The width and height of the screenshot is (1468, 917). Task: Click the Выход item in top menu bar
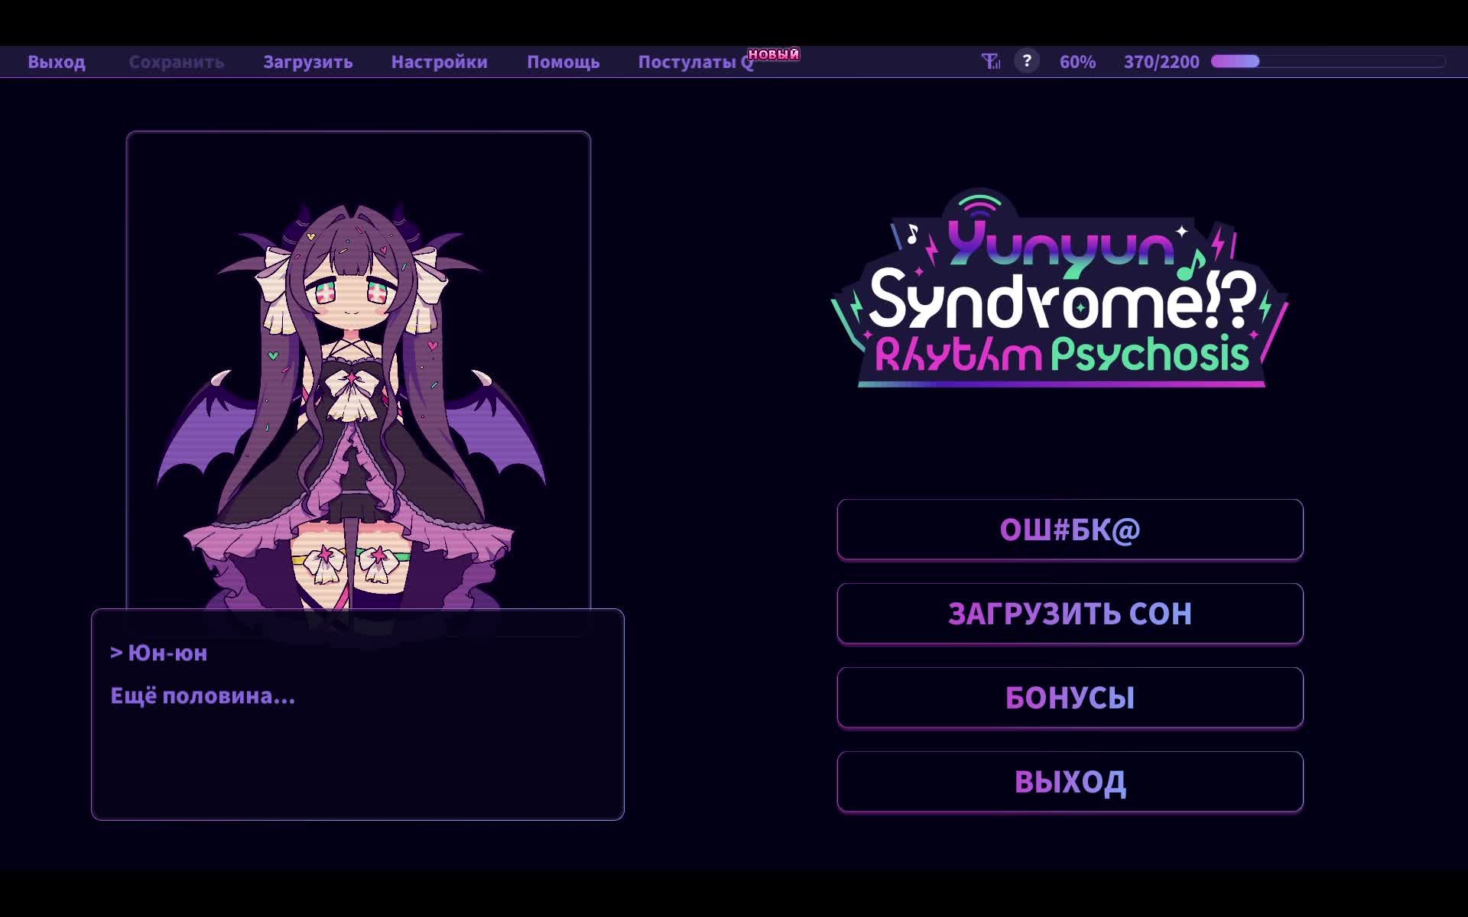pos(57,62)
